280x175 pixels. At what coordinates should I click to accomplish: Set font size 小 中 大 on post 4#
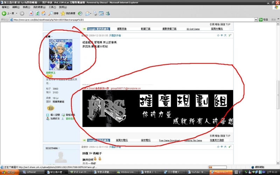222,147
